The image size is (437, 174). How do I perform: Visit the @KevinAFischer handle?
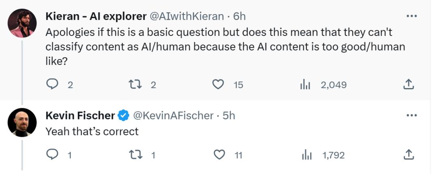tap(173, 115)
